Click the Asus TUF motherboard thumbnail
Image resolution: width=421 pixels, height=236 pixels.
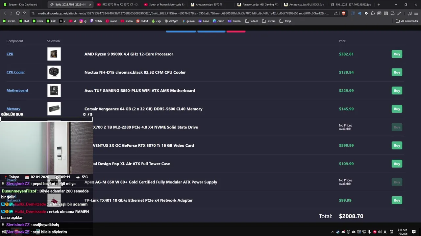click(54, 91)
